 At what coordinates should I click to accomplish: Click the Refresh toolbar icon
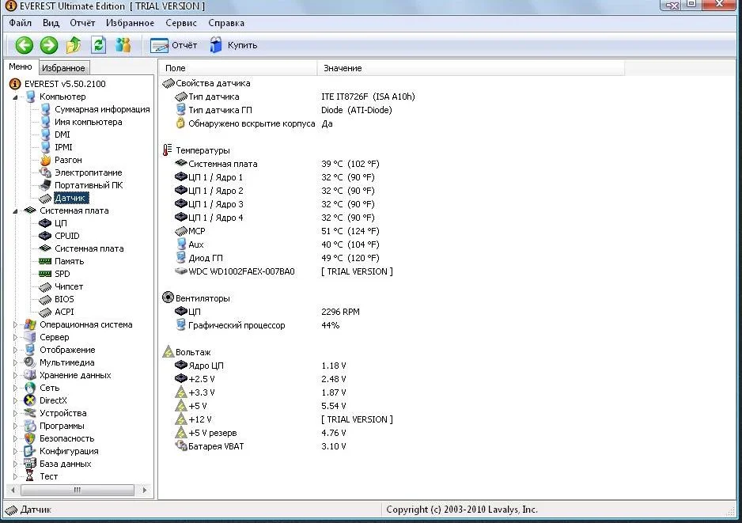tap(98, 45)
